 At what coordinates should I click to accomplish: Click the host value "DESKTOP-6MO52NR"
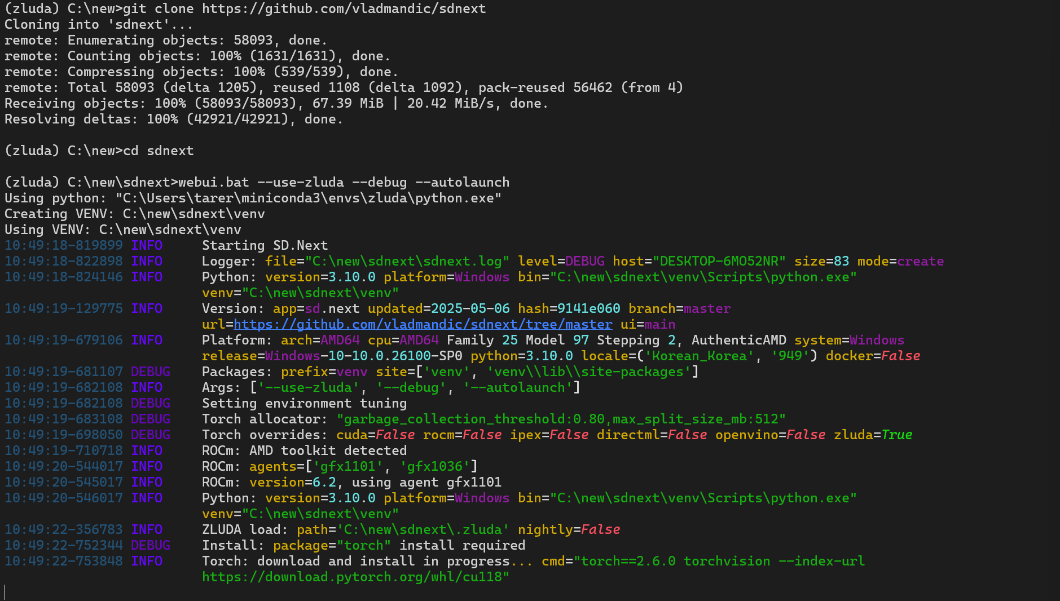[x=719, y=262]
